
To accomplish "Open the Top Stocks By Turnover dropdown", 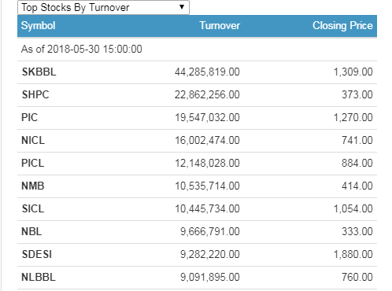I will tap(103, 7).
